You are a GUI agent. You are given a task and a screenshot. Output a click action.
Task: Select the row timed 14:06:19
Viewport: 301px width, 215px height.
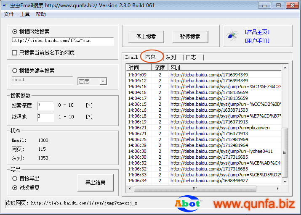204,122
